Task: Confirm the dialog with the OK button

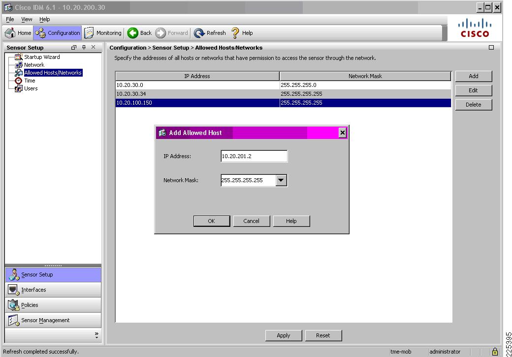Action: [212, 221]
